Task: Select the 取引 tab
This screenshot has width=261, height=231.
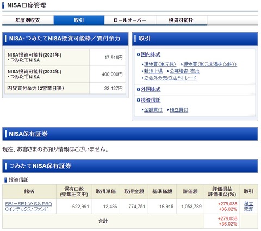Action: pyautogui.click(x=79, y=20)
